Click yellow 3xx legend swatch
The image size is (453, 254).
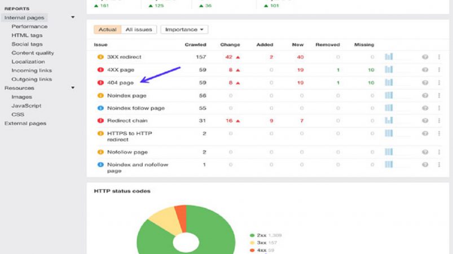252,243
